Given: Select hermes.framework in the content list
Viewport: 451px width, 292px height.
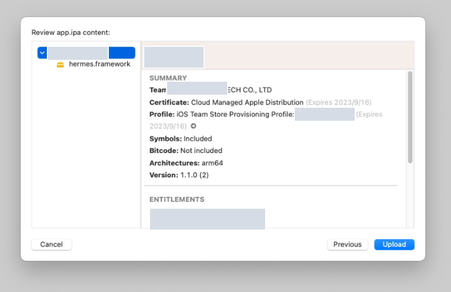Looking at the screenshot, I should pyautogui.click(x=99, y=64).
